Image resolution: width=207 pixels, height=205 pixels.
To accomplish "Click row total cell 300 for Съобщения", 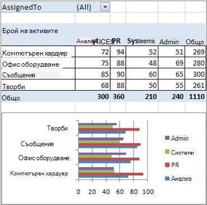I will (x=196, y=74).
